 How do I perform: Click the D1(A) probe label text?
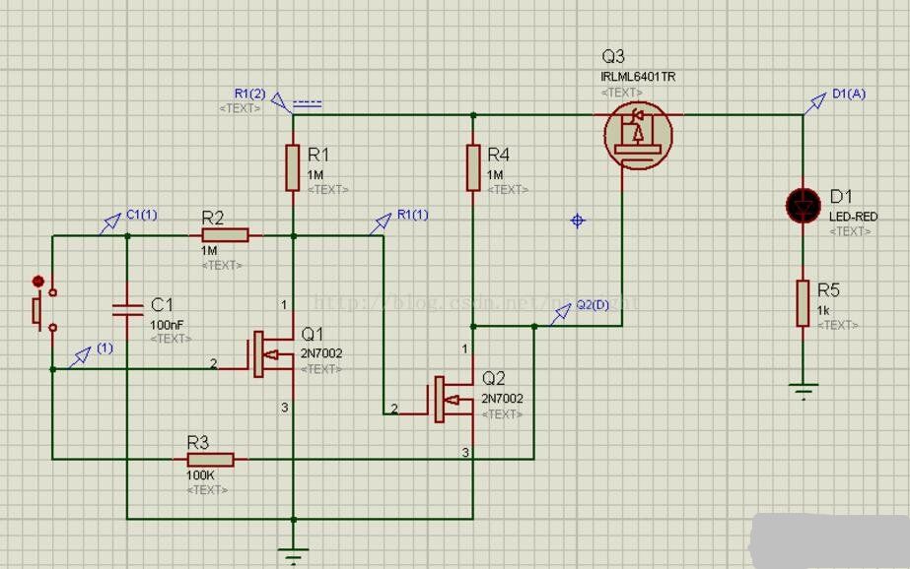point(849,94)
